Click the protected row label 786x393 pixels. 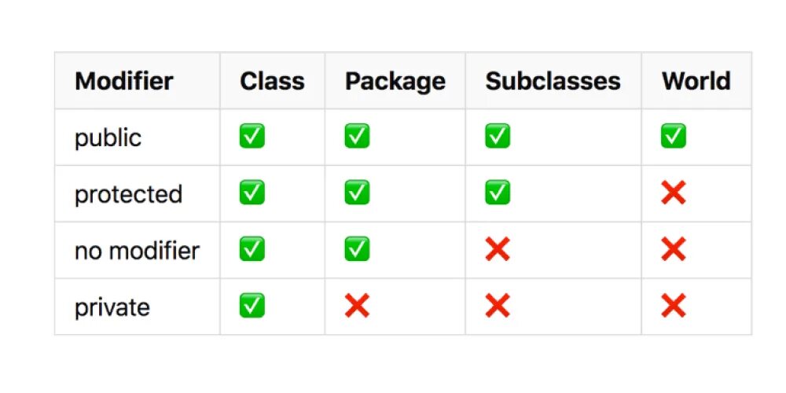[128, 194]
